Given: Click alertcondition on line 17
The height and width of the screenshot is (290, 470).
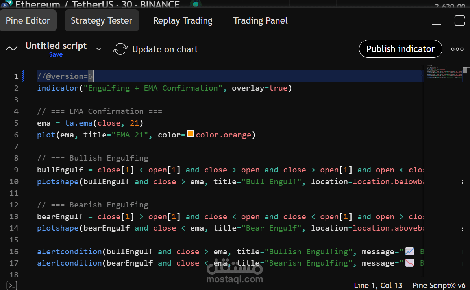Looking at the screenshot, I should tap(69, 263).
